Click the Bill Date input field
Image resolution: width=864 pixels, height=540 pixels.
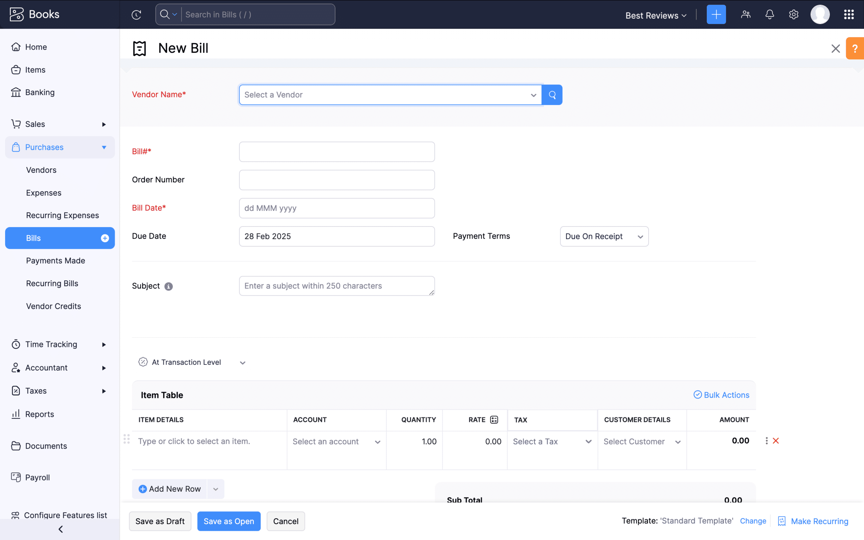point(336,208)
